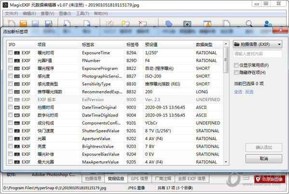
Task: Click the camera toolbar icon
Action: click(x=187, y=24)
